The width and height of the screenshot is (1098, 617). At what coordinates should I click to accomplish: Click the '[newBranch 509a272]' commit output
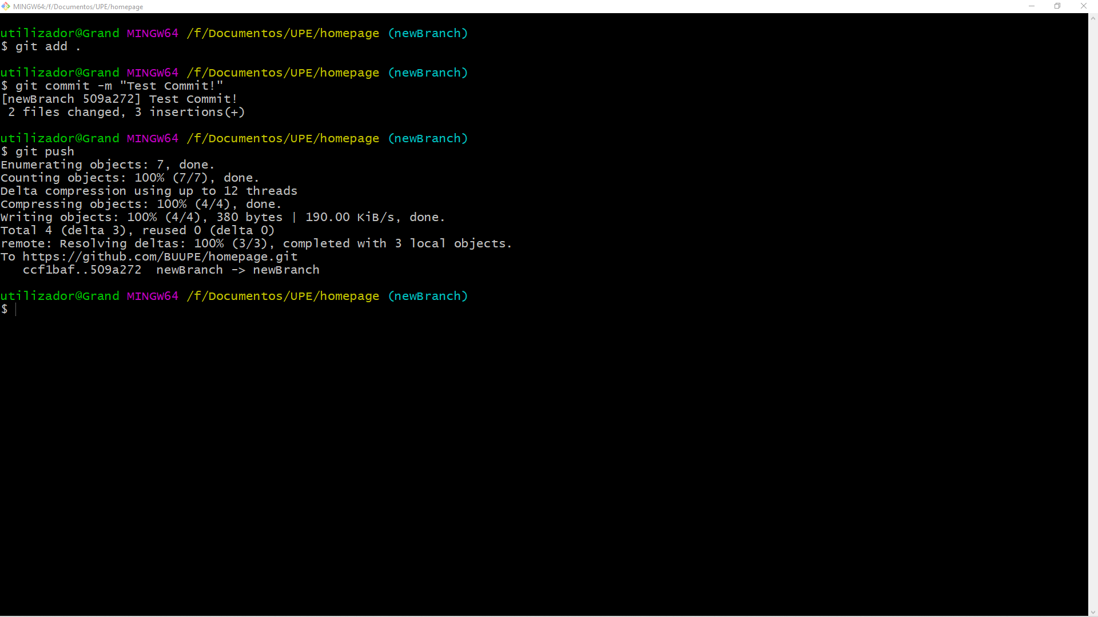tap(71, 99)
